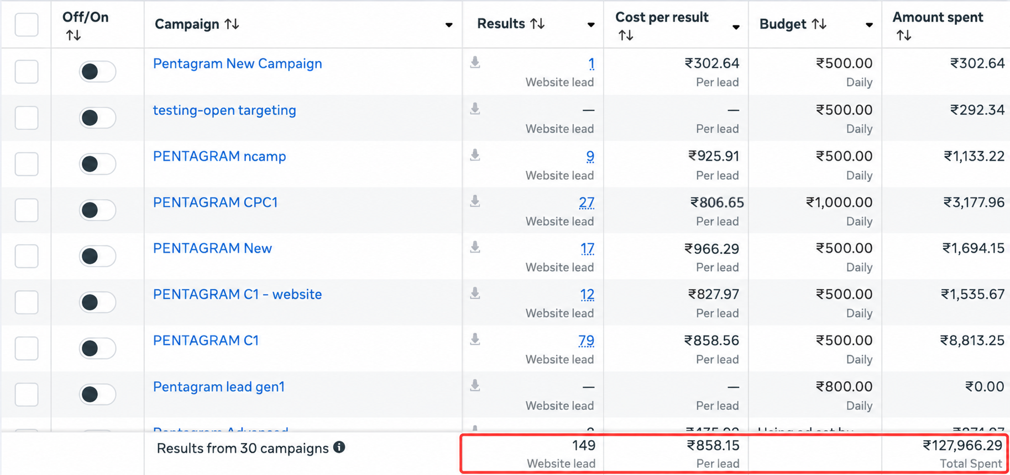Open Pentagram lead gen1 campaign

click(218, 387)
